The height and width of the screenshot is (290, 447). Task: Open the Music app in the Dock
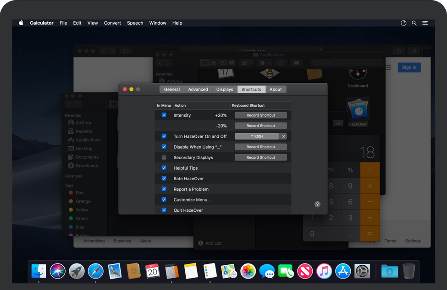(x=324, y=271)
